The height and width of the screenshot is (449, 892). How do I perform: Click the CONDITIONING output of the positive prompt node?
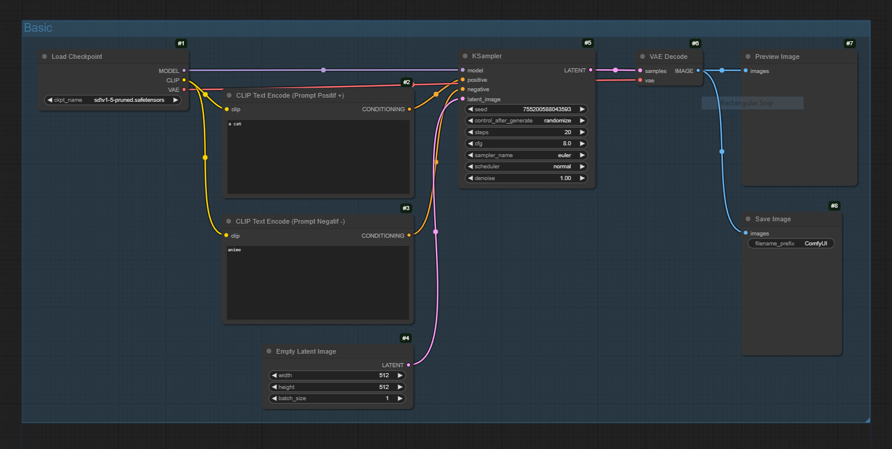[409, 109]
